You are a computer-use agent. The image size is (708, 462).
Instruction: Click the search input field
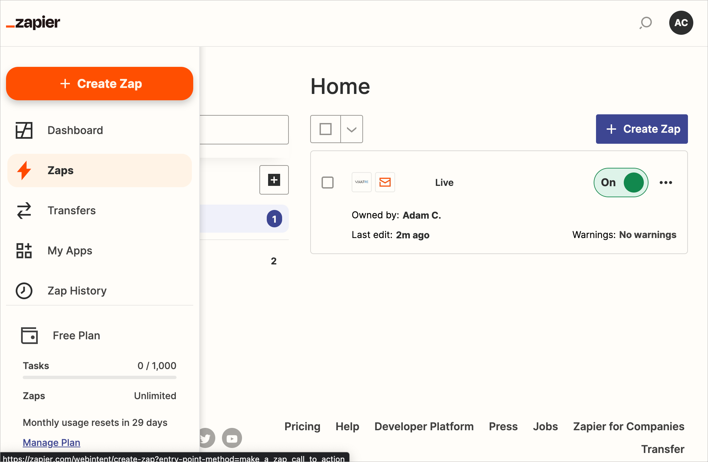[244, 130]
